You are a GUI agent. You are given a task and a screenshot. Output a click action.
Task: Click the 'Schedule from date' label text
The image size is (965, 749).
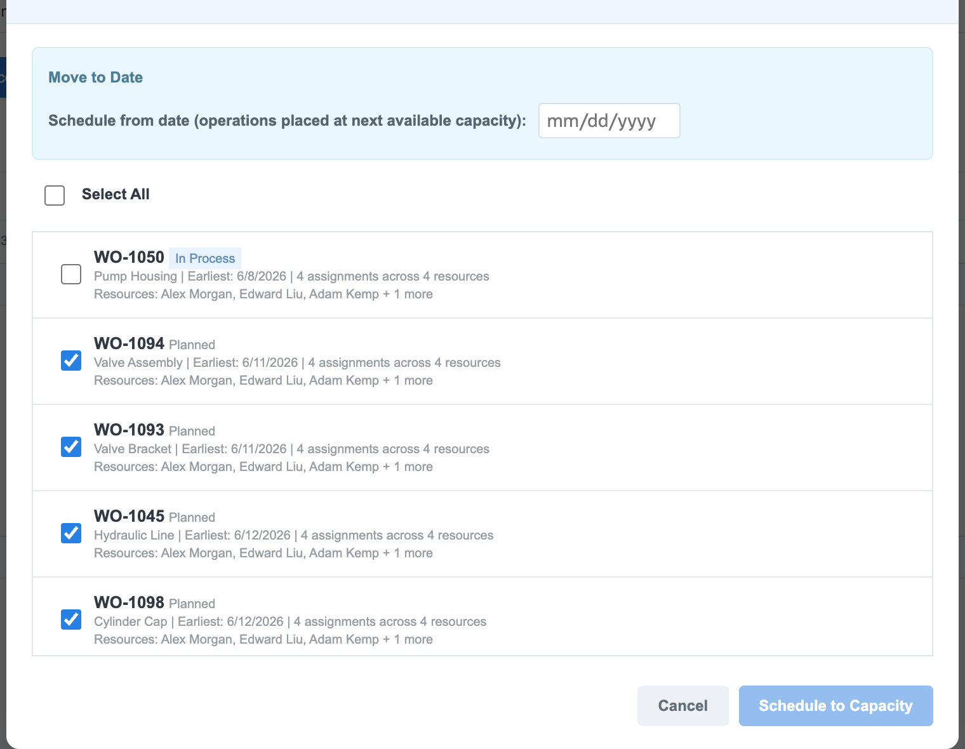click(x=287, y=121)
